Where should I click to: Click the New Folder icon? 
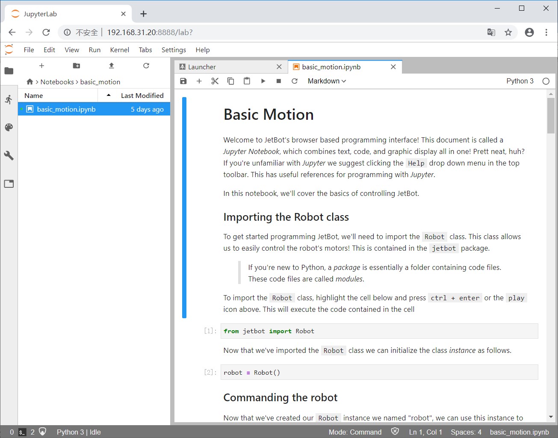(x=77, y=66)
